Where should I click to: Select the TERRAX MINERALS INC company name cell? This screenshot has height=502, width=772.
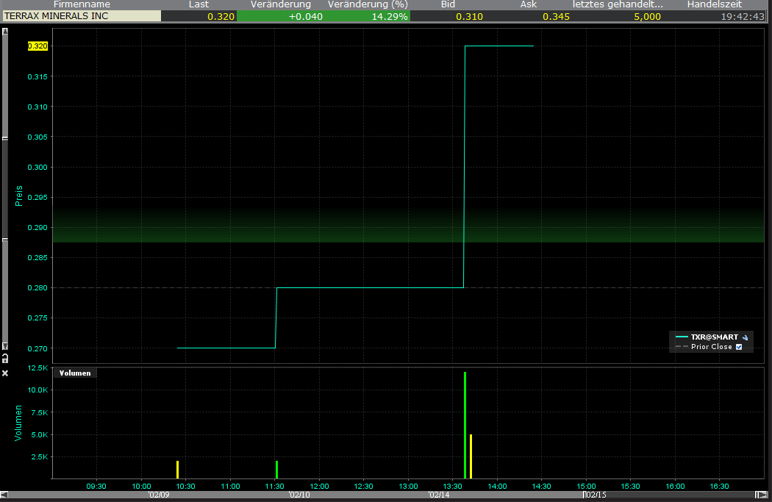[81, 16]
